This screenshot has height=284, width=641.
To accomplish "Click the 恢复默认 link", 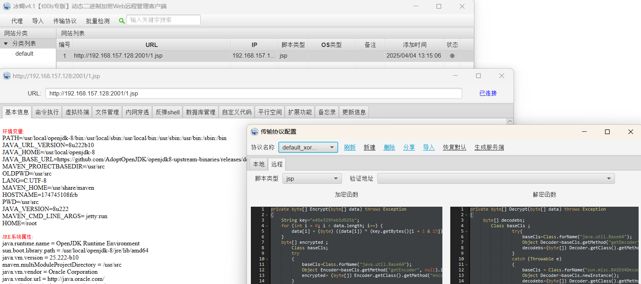I will coord(455,148).
